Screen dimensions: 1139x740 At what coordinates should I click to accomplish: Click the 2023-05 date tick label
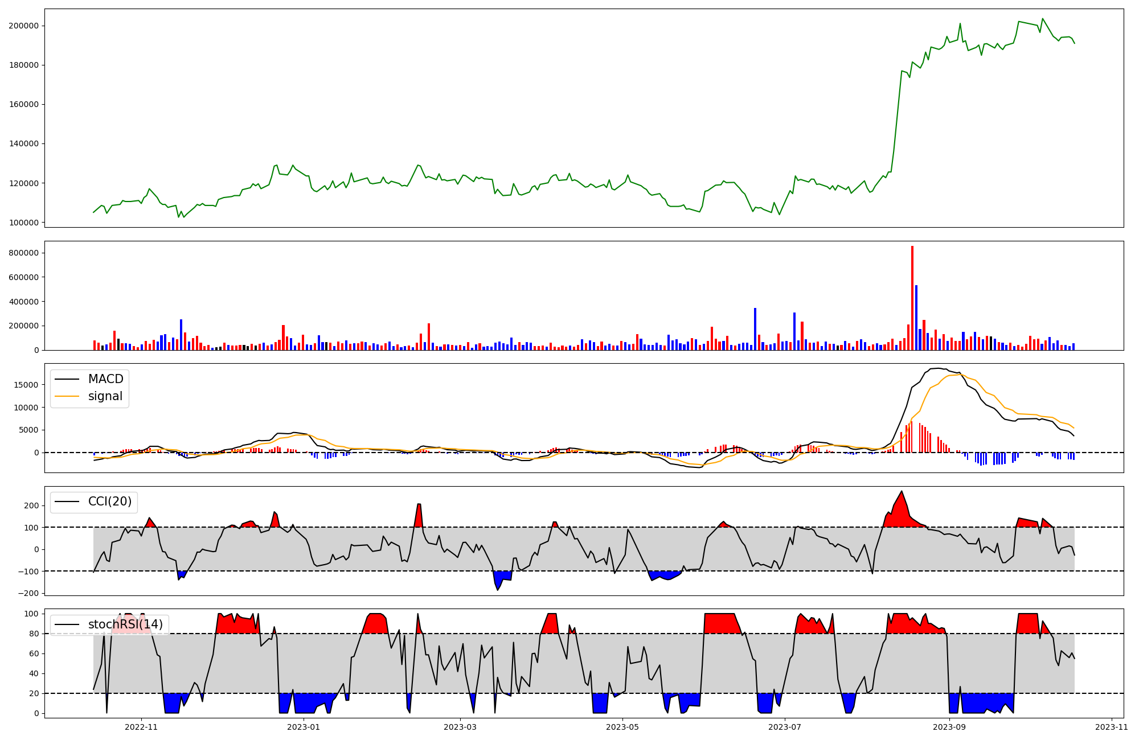click(622, 726)
